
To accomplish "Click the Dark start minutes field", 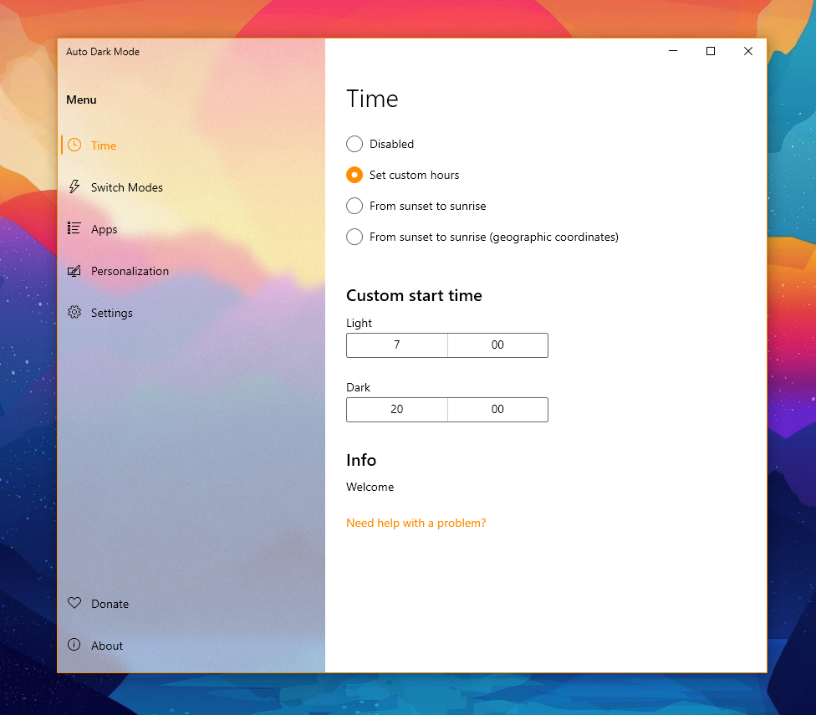I will tap(497, 410).
